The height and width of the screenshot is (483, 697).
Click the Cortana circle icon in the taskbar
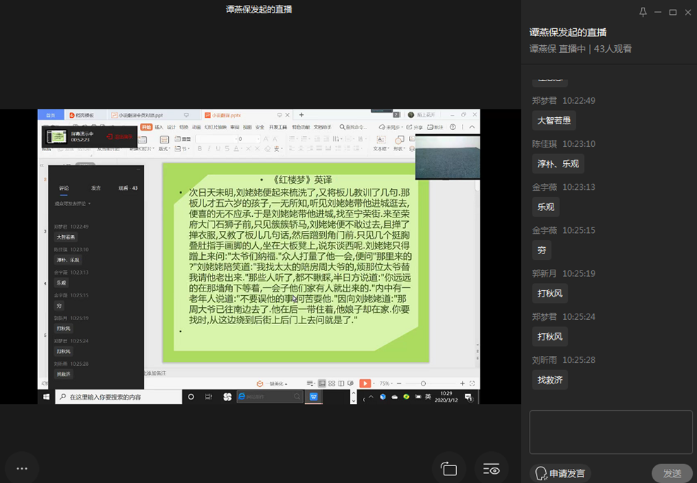point(191,397)
